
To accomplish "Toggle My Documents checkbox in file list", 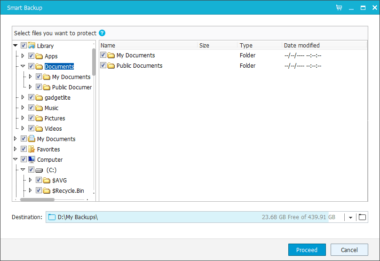I will click(x=103, y=55).
